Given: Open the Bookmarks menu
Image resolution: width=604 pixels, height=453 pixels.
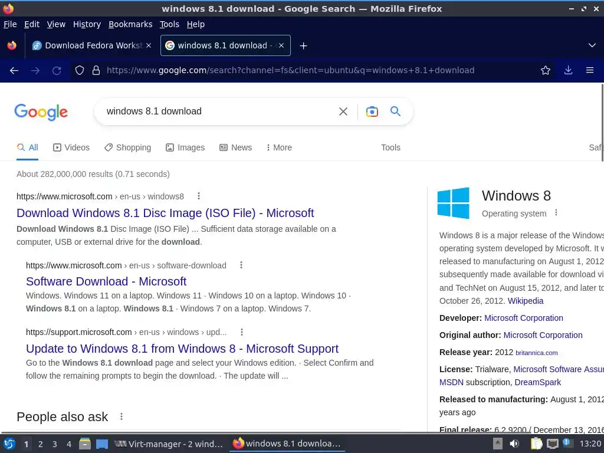Looking at the screenshot, I should click(x=130, y=24).
